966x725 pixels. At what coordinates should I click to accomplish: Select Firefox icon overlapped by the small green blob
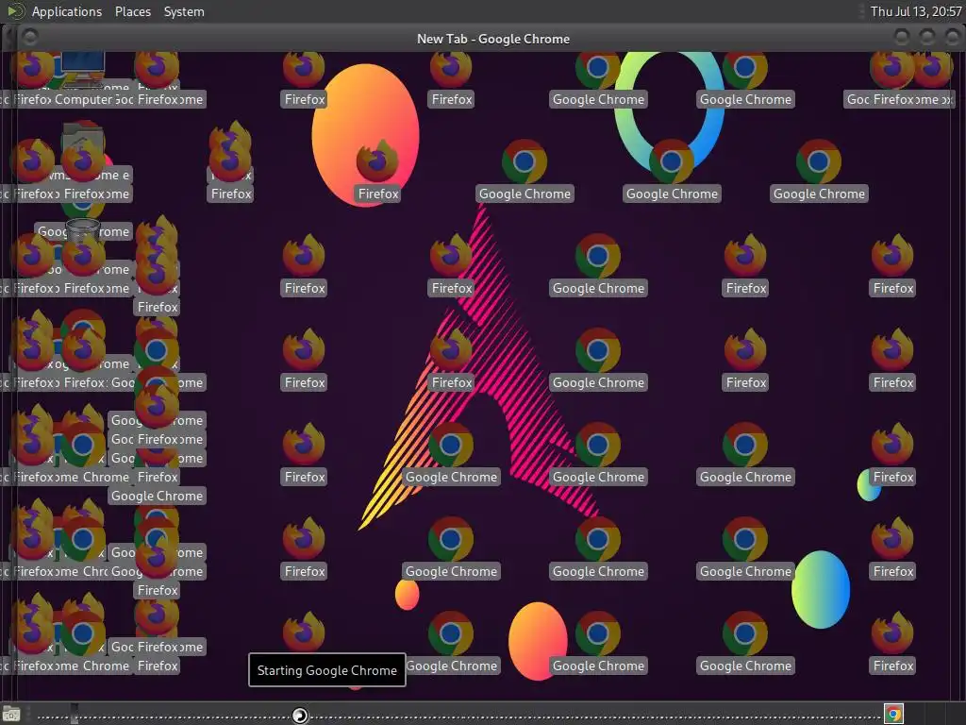[x=892, y=445]
